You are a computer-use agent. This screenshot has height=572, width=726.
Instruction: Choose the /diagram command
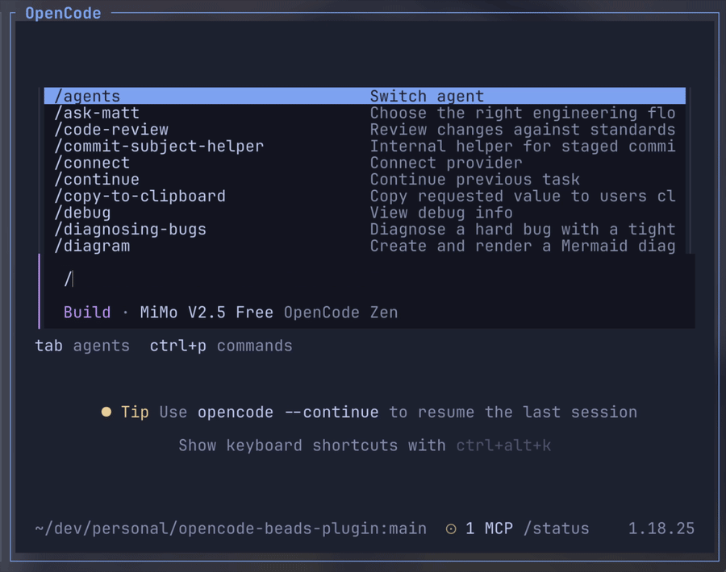point(365,246)
